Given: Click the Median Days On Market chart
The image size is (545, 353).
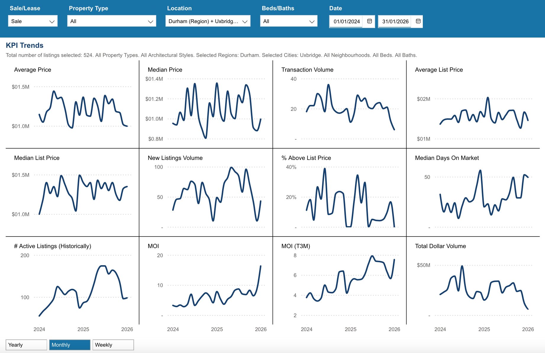Looking at the screenshot, I should [473, 195].
